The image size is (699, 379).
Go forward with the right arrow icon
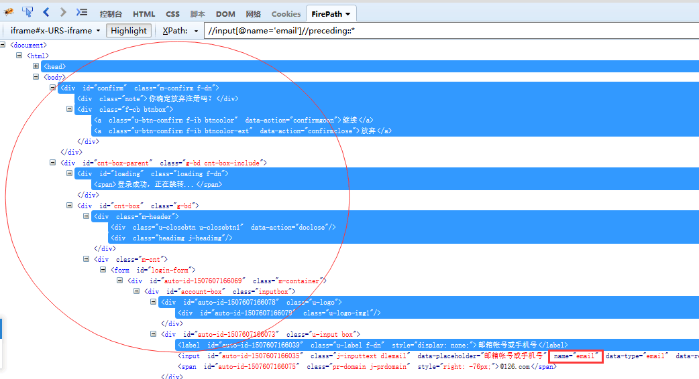click(x=63, y=12)
